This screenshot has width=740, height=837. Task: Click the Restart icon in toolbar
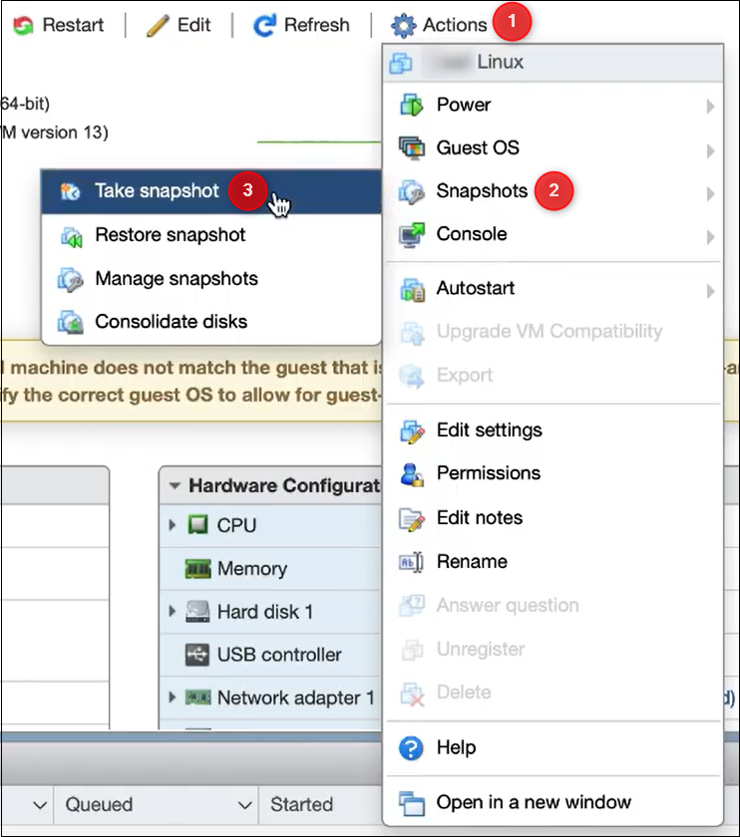point(23,25)
